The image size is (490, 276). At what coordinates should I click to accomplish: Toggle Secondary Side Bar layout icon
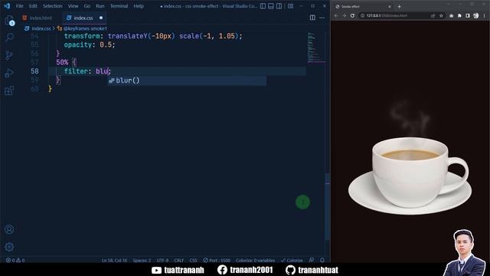click(x=279, y=6)
